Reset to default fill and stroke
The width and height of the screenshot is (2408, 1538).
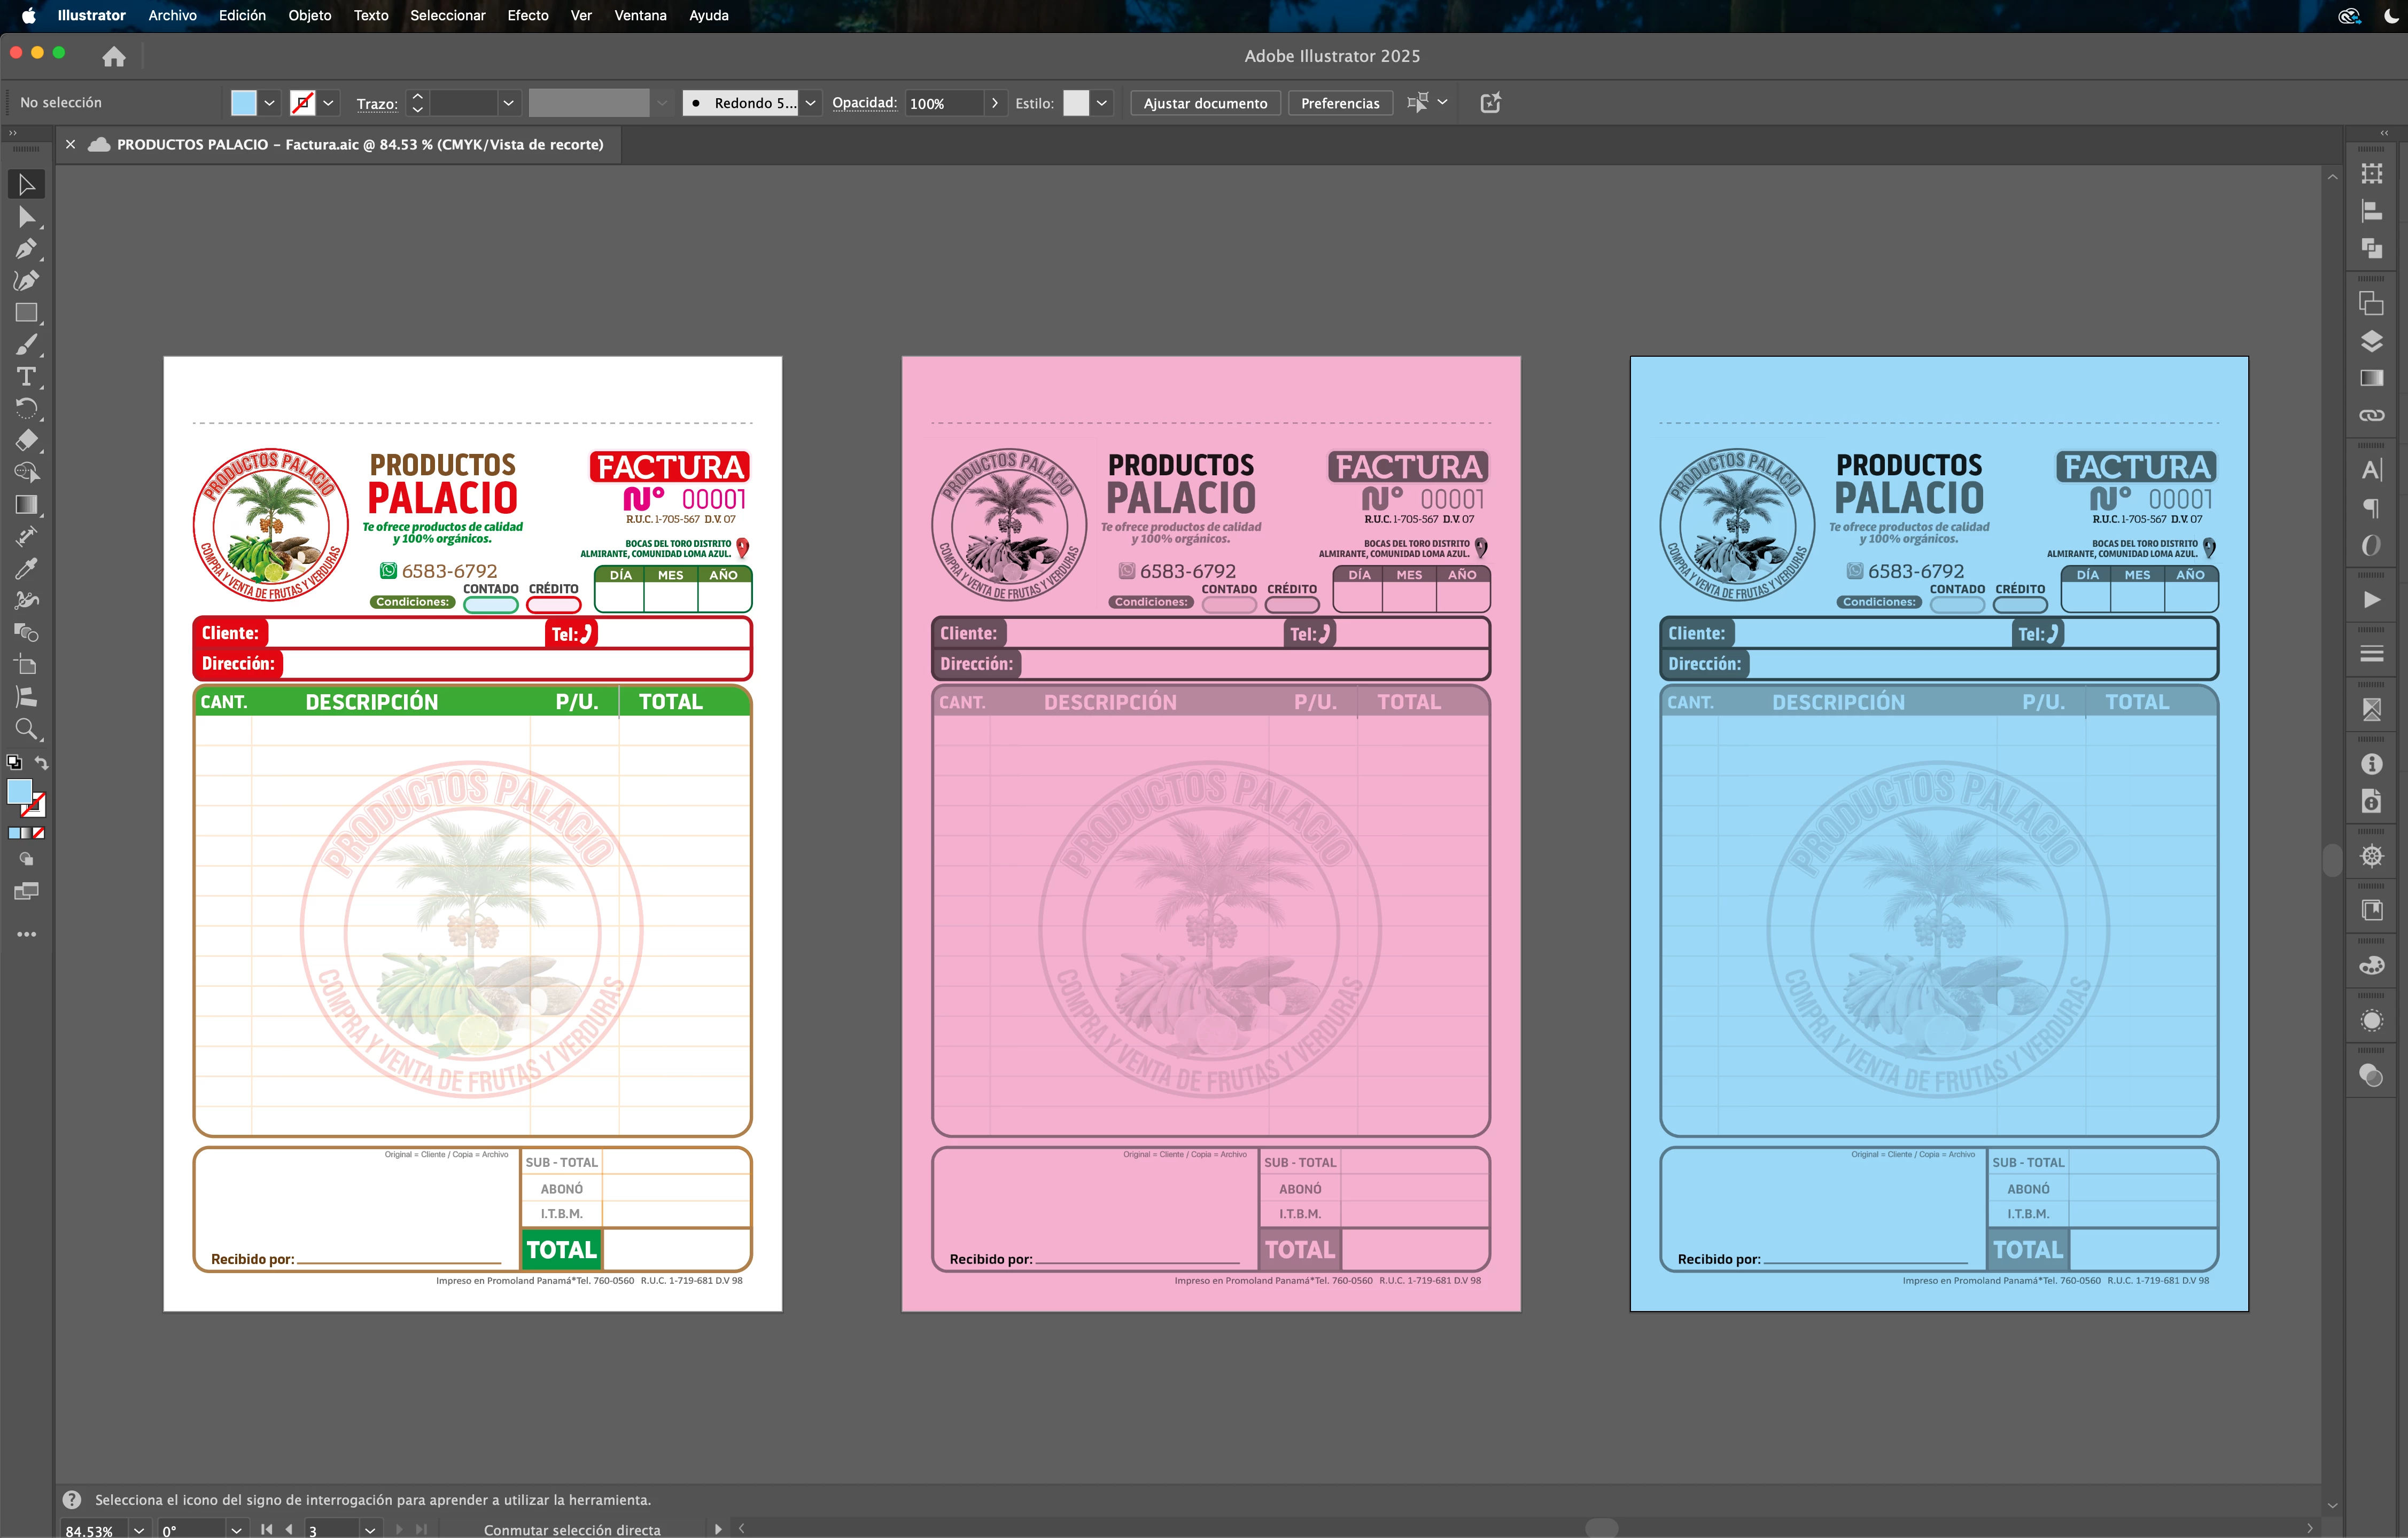coord(14,763)
